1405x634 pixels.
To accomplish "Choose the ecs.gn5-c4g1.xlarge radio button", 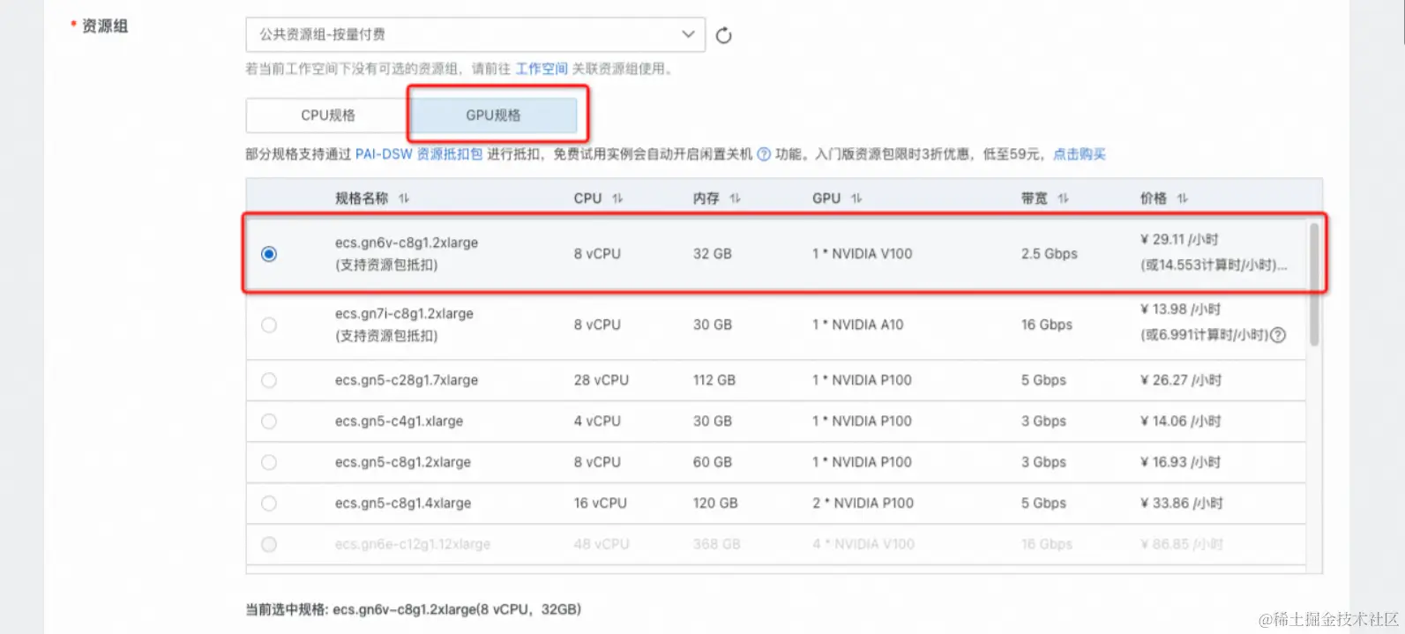I will (x=269, y=421).
